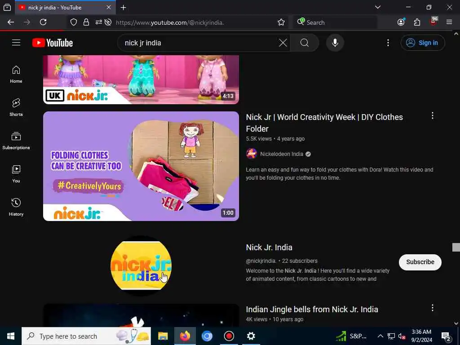Open Firefox extensions puzzle icon
This screenshot has height=345, width=460.
pyautogui.click(x=417, y=22)
